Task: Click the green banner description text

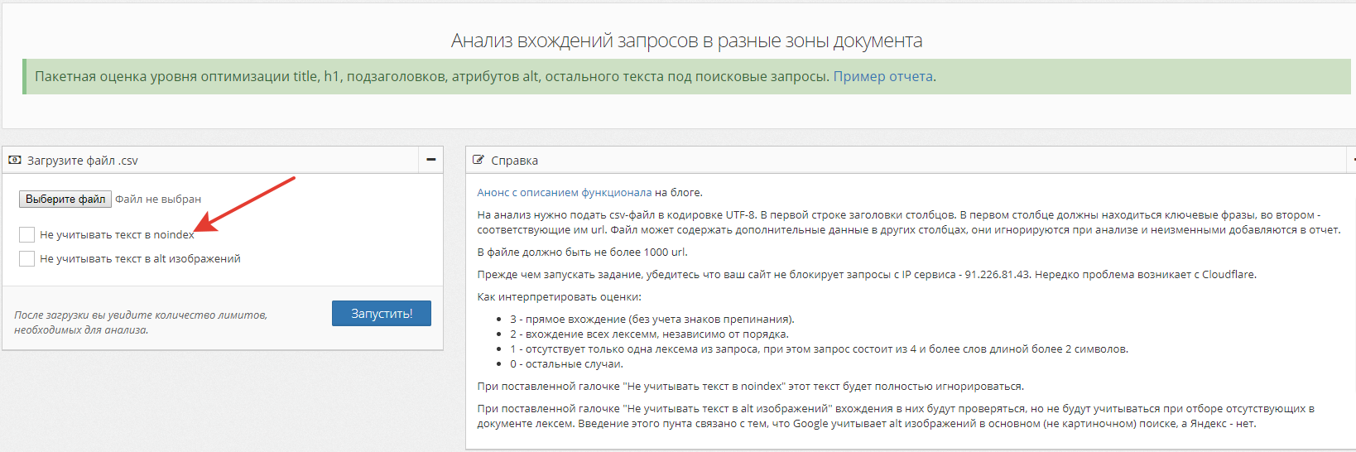Action: pos(430,76)
